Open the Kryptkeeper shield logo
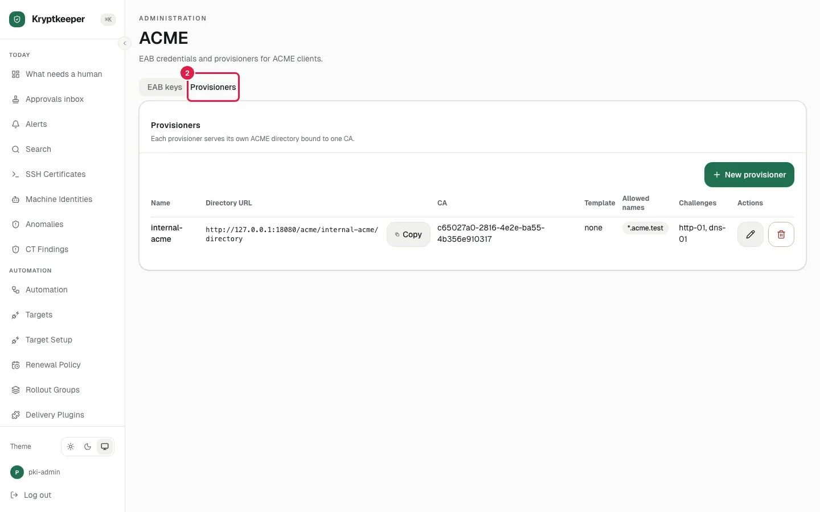 coord(17,19)
